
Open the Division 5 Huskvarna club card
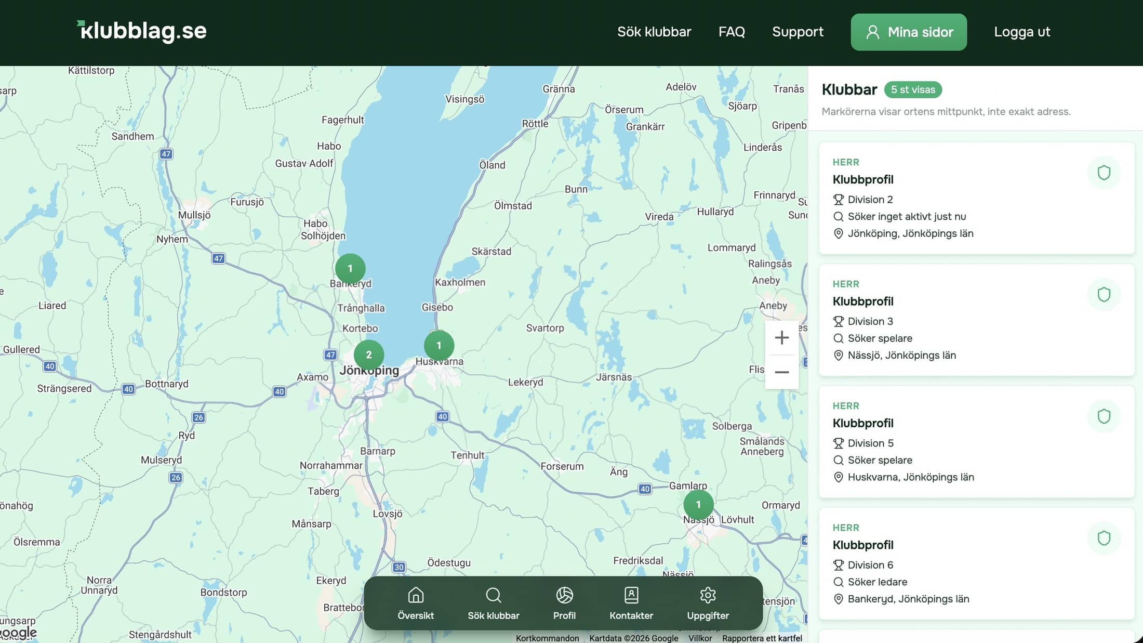point(977,441)
